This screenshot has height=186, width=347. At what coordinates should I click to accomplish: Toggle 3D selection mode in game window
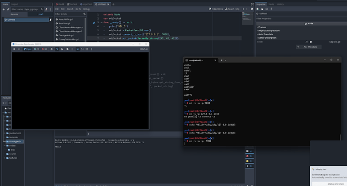[x=44, y=49]
